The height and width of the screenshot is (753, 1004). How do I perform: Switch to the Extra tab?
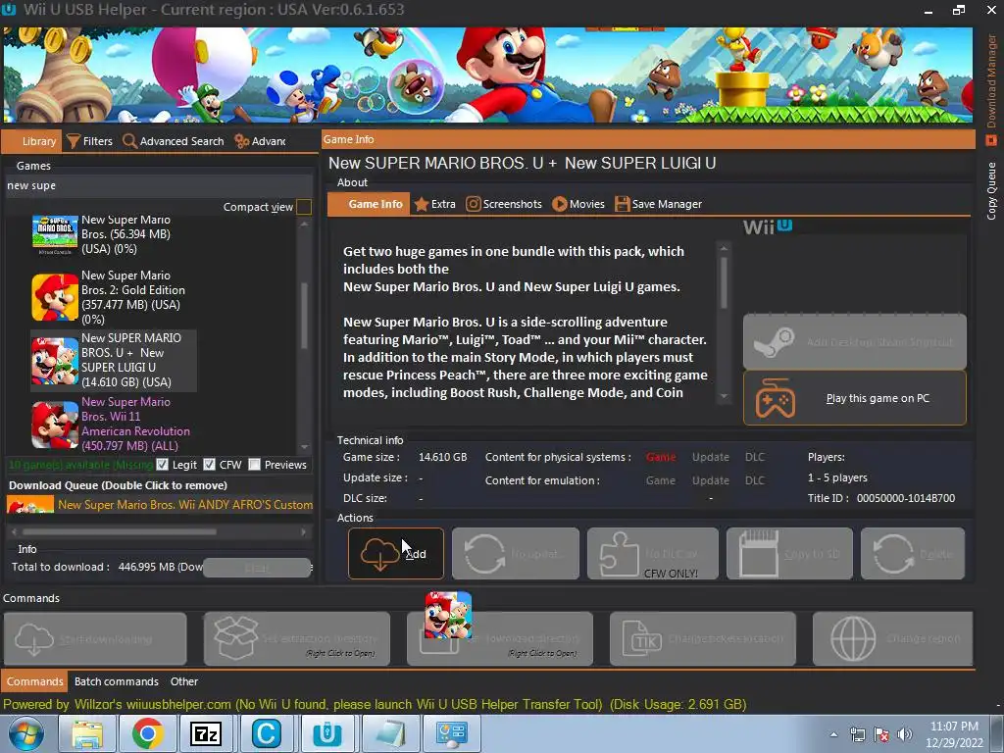coord(434,204)
